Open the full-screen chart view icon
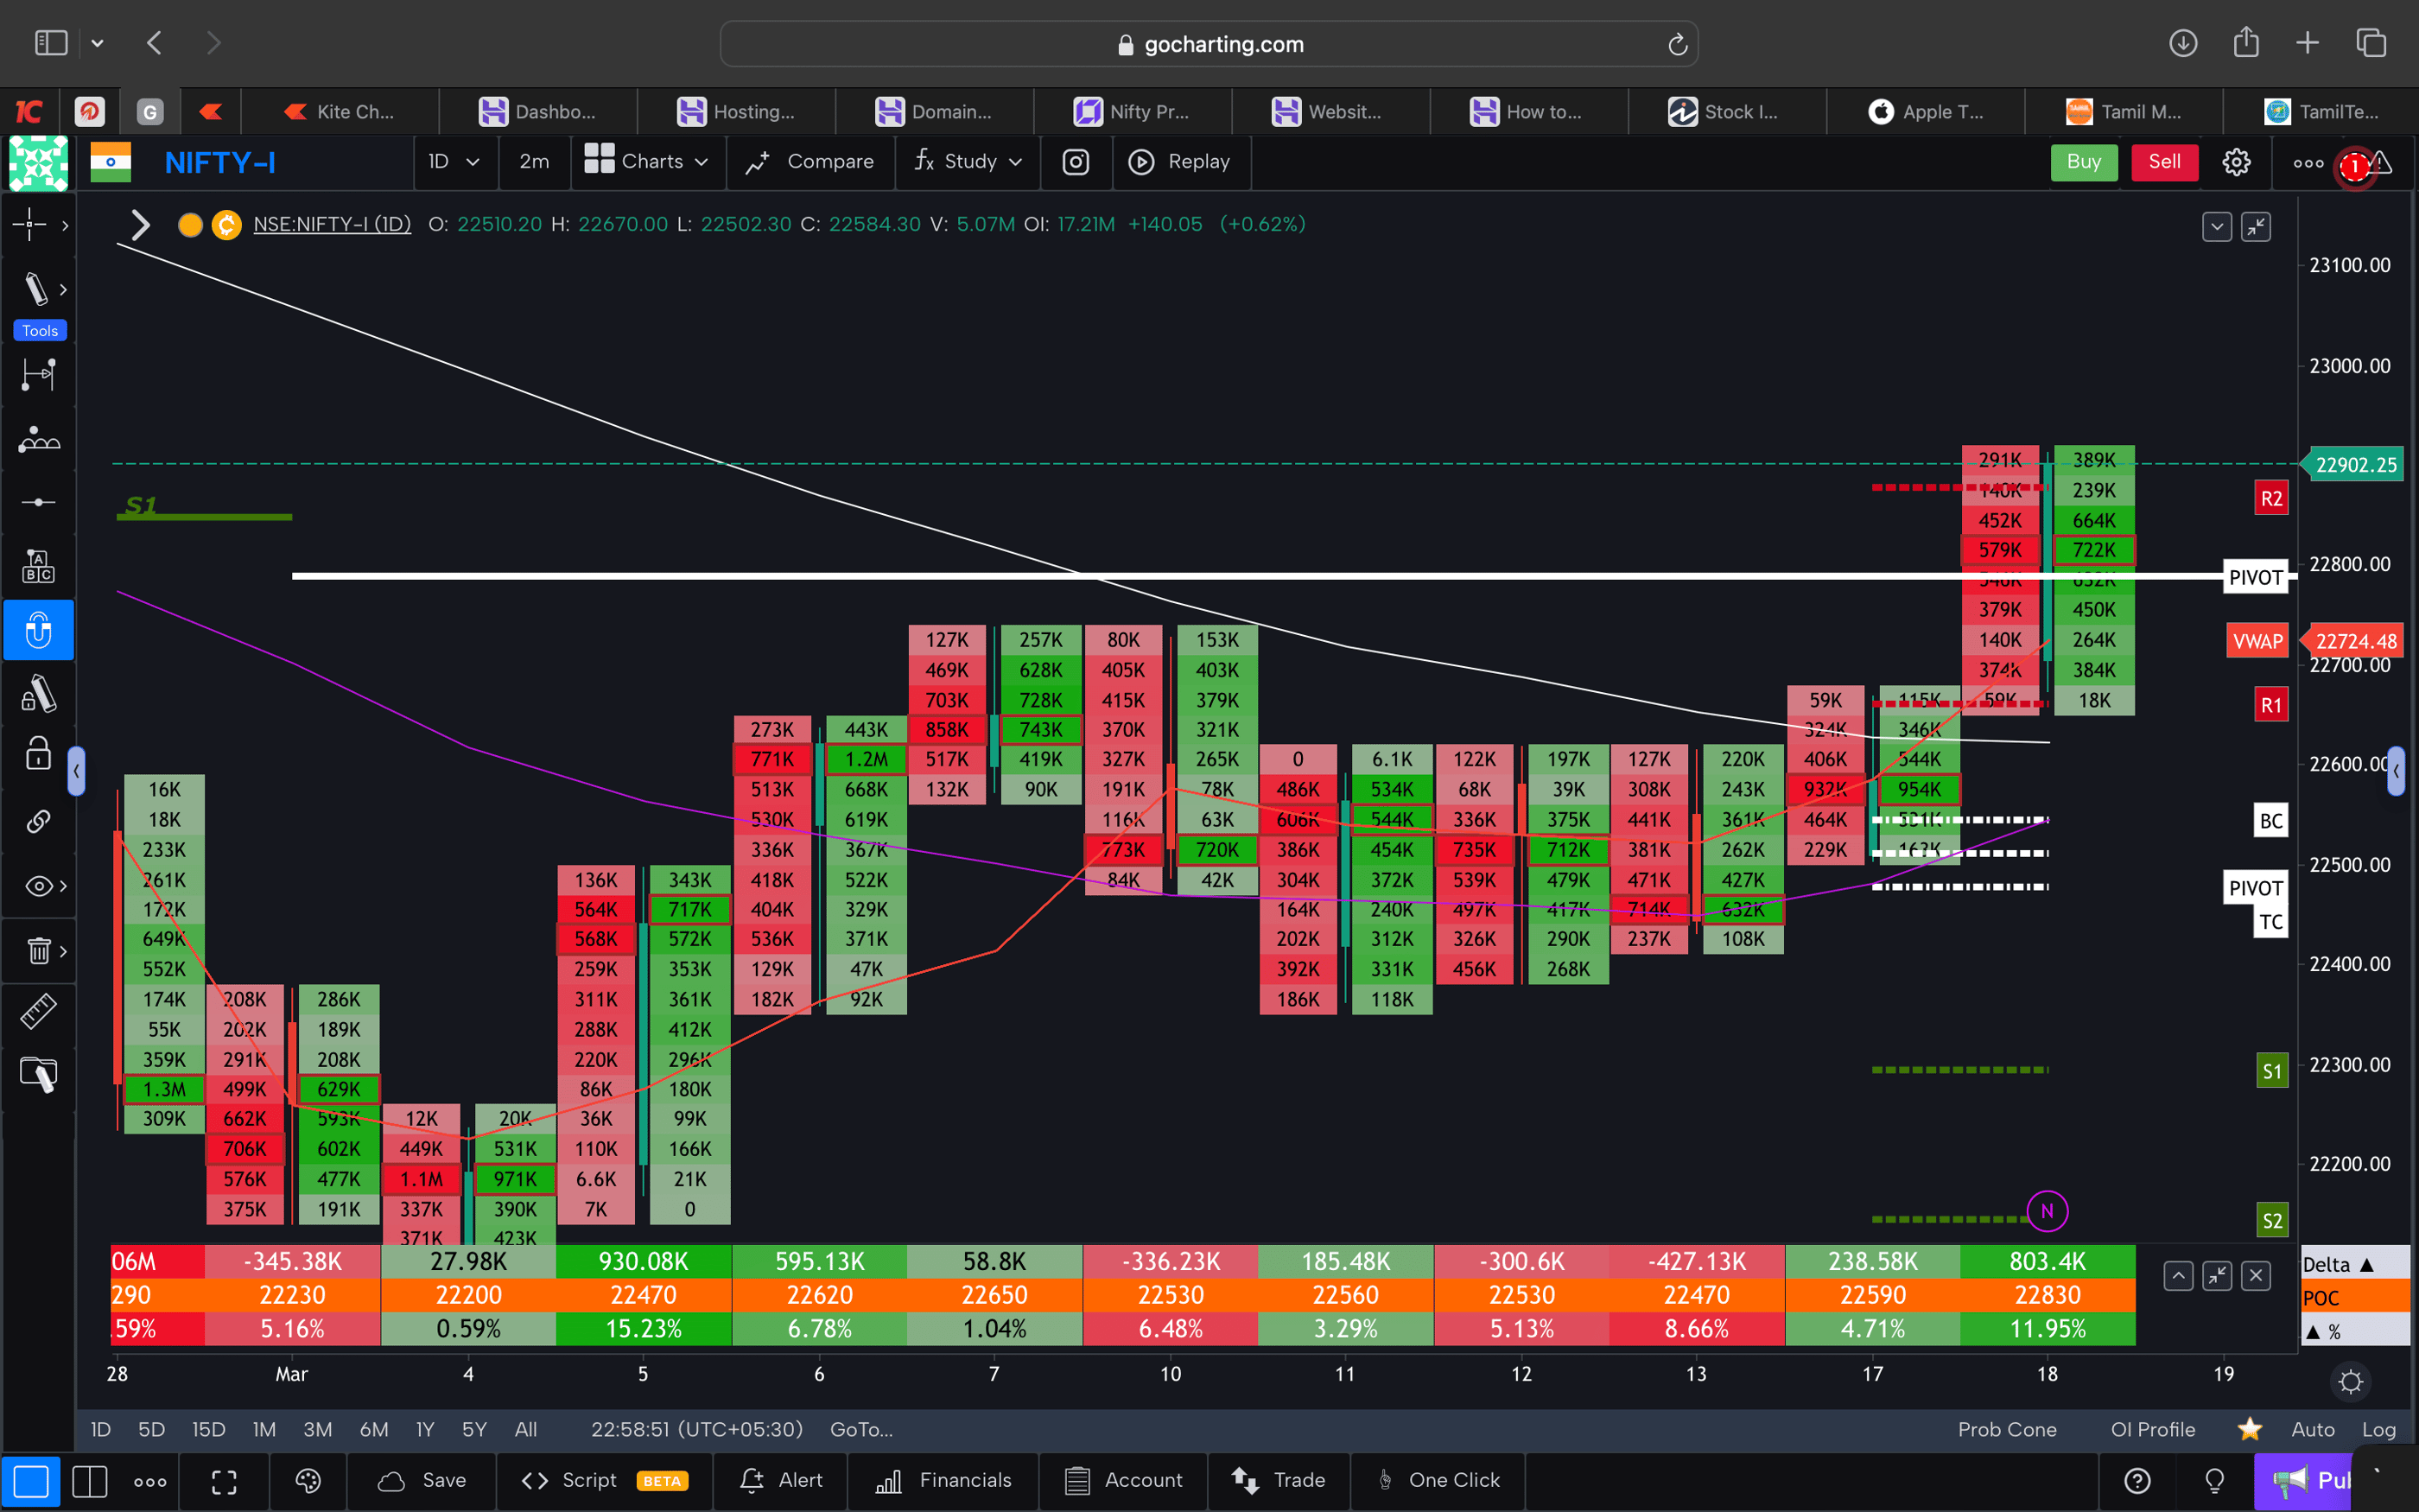The height and width of the screenshot is (1512, 2419). (x=224, y=1481)
